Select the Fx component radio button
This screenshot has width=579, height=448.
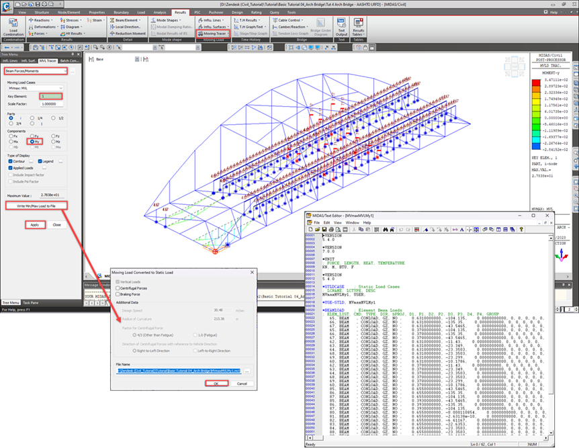11,136
